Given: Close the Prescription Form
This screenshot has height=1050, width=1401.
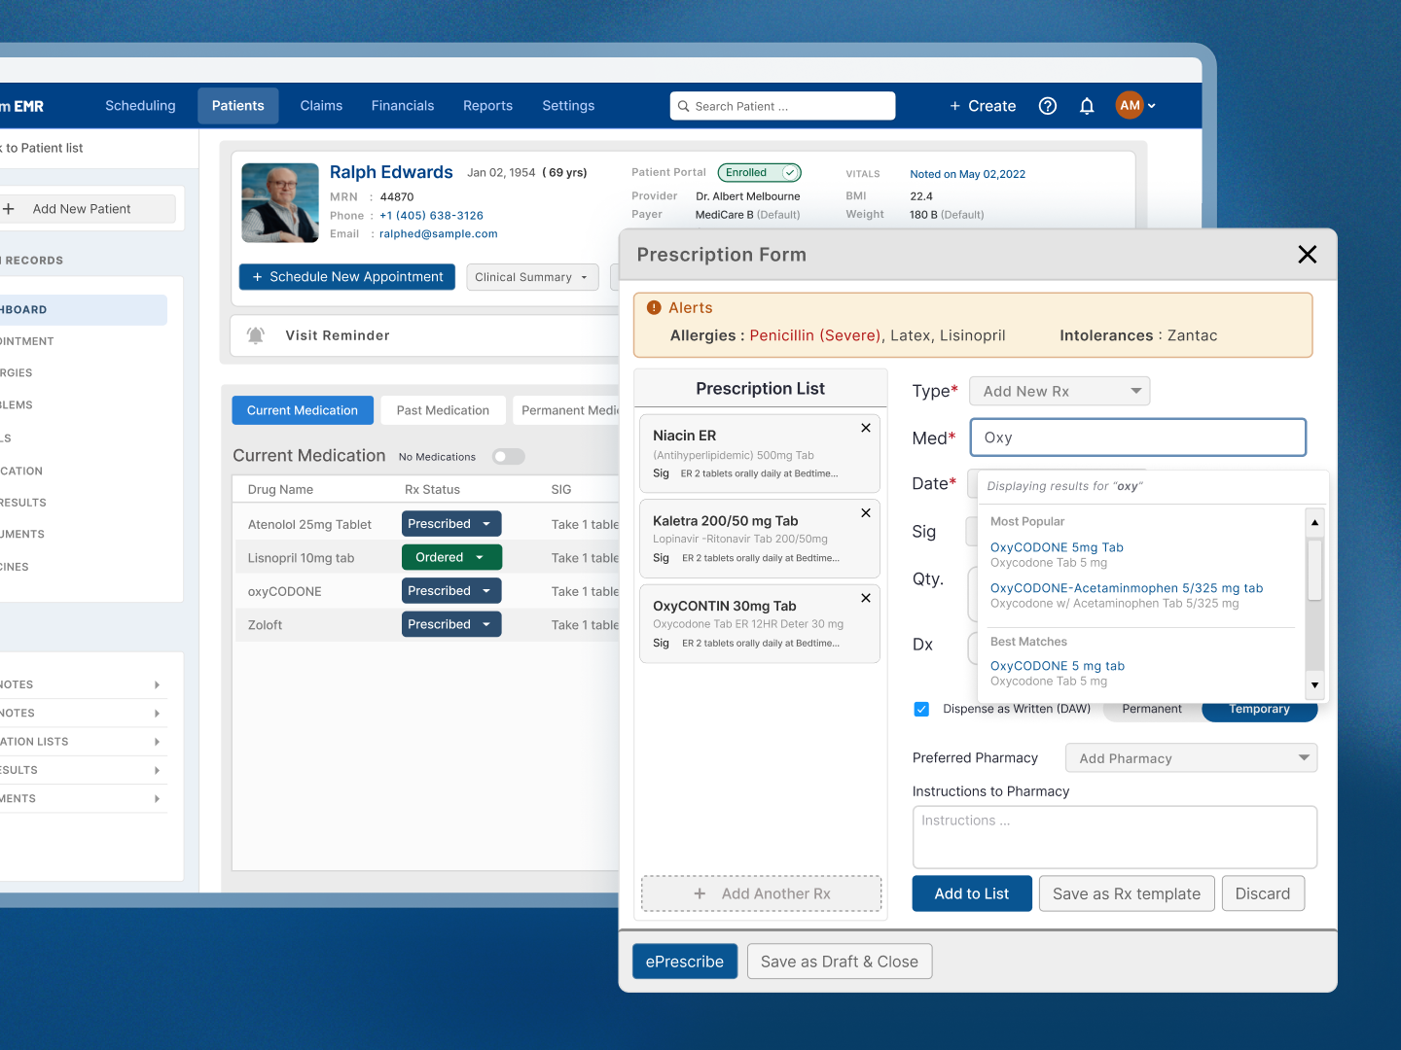Looking at the screenshot, I should click(x=1307, y=254).
